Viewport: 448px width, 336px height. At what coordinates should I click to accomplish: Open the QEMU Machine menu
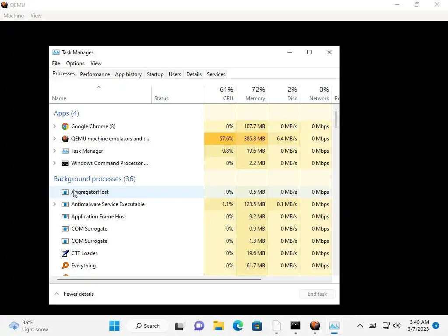point(14,16)
